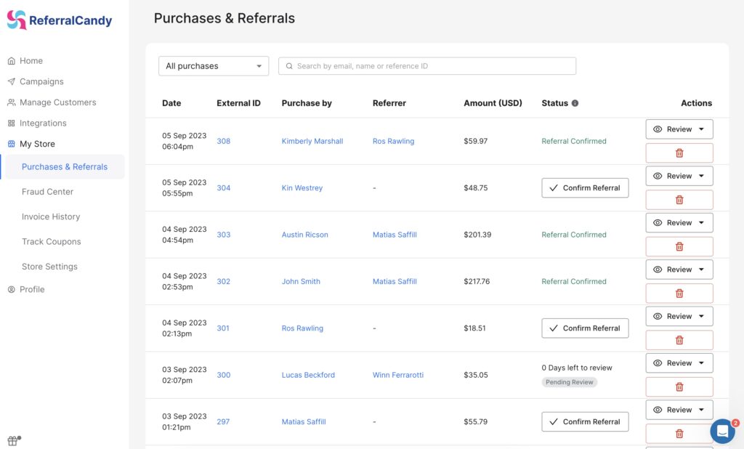The height and width of the screenshot is (449, 744).
Task: View external ID 303 details
Action: point(223,235)
